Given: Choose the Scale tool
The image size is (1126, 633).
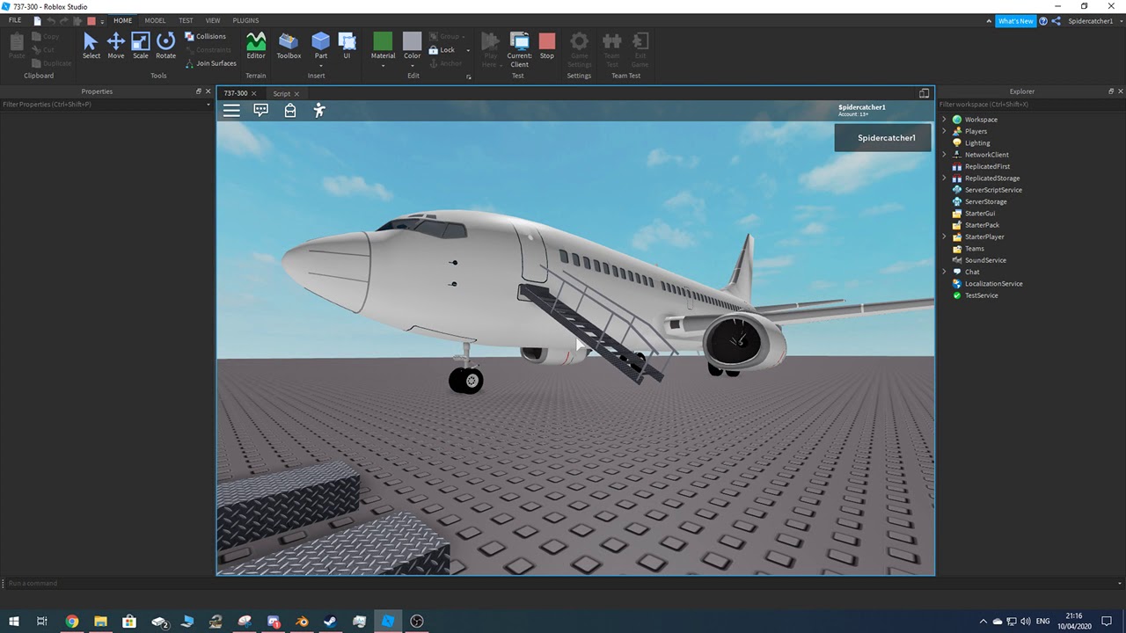Looking at the screenshot, I should [x=141, y=46].
